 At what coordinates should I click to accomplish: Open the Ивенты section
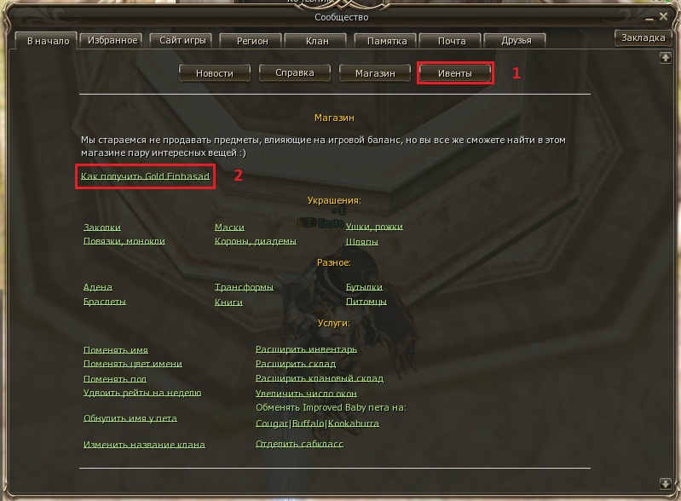tap(455, 73)
